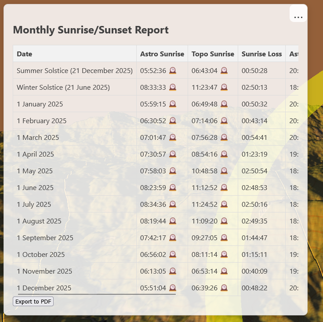Click clock icon next to 11:23:47

click(x=224, y=87)
